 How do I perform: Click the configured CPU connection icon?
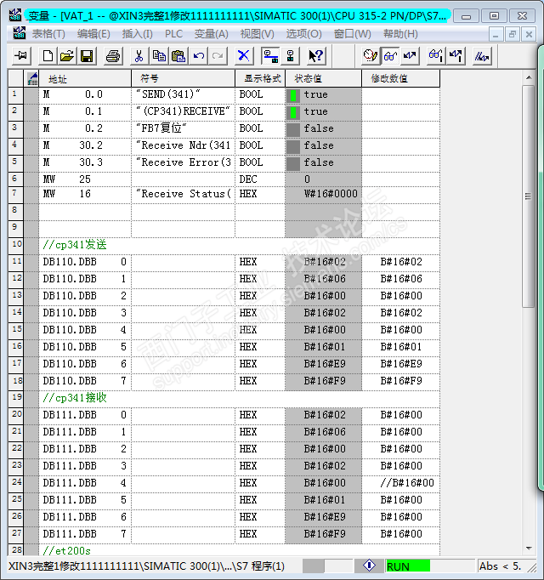point(270,56)
